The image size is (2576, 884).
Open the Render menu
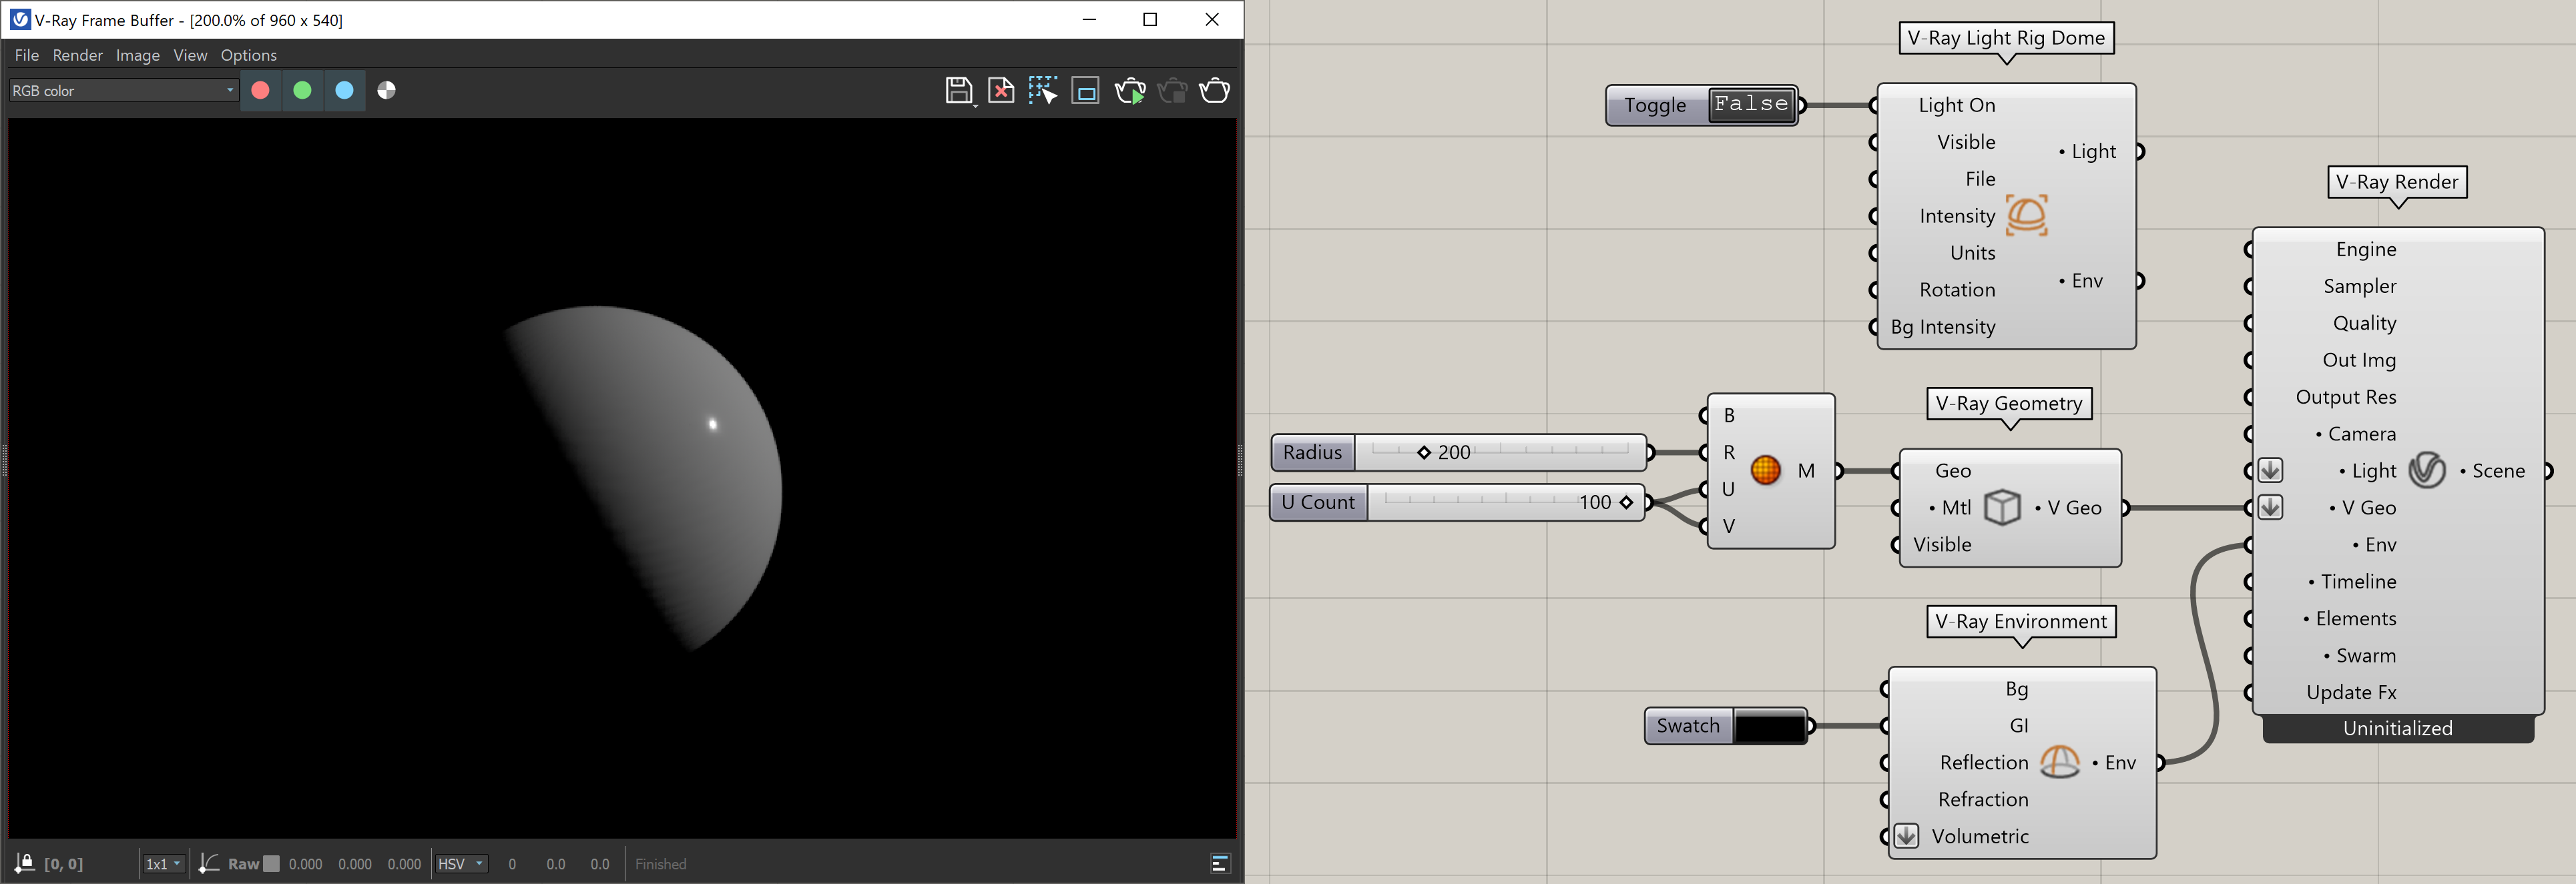[x=78, y=55]
